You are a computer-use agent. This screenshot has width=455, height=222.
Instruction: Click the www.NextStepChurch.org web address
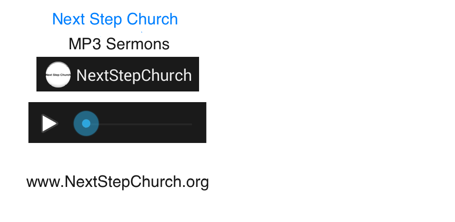coord(117,182)
